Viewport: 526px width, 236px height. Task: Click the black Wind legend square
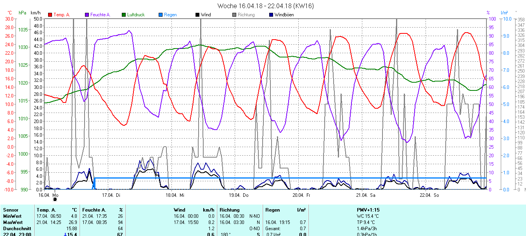point(197,15)
